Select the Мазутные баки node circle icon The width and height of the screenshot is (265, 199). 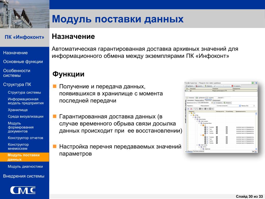pos(201,123)
